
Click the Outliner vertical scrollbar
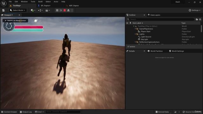point(201,29)
